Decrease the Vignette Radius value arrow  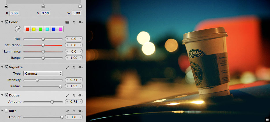click(67, 86)
